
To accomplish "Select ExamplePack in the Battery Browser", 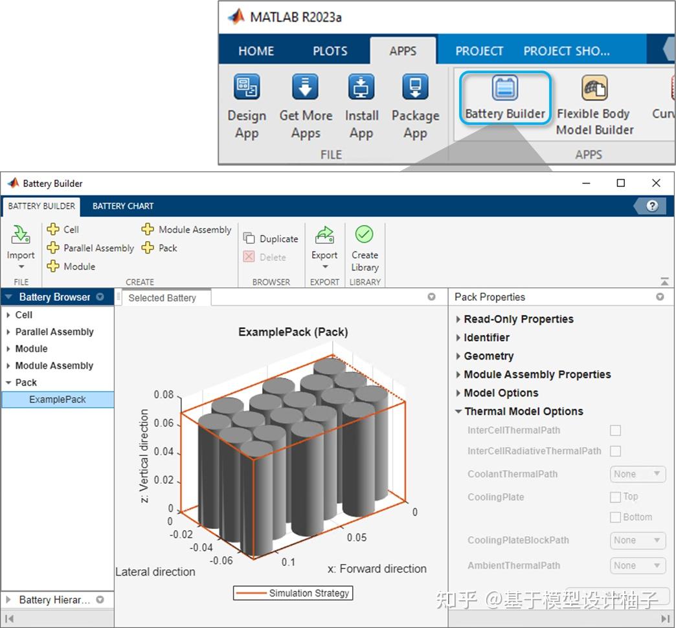I will tap(58, 400).
